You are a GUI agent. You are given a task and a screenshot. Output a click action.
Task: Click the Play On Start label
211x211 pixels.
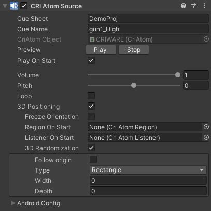click(36, 61)
